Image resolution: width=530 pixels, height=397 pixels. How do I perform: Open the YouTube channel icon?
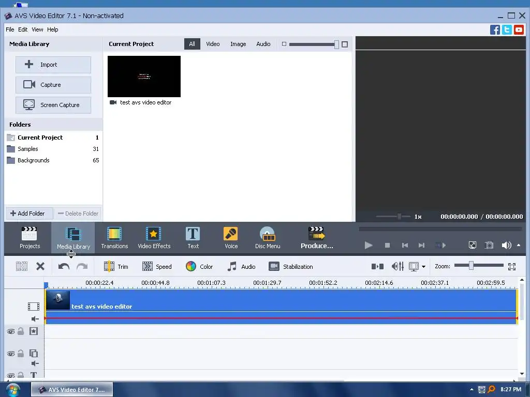519,29
